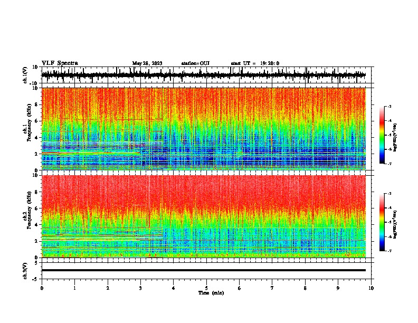Click the black ch.3 voltage trace line
This screenshot has height=323, width=418.
[x=203, y=270]
